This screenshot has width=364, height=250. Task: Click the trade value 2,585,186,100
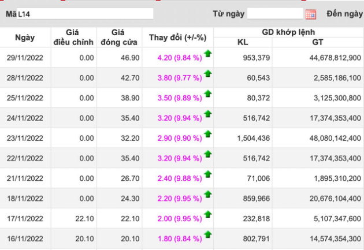click(337, 78)
